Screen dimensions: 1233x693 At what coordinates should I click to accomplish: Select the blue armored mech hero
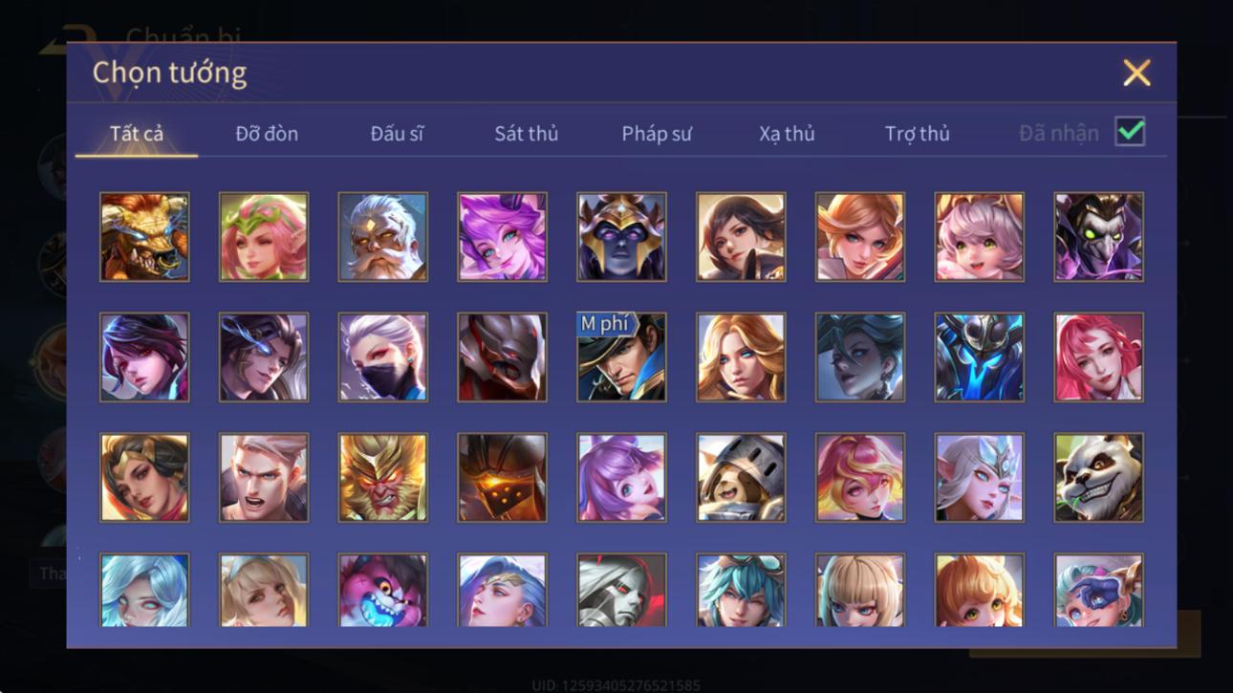click(979, 357)
